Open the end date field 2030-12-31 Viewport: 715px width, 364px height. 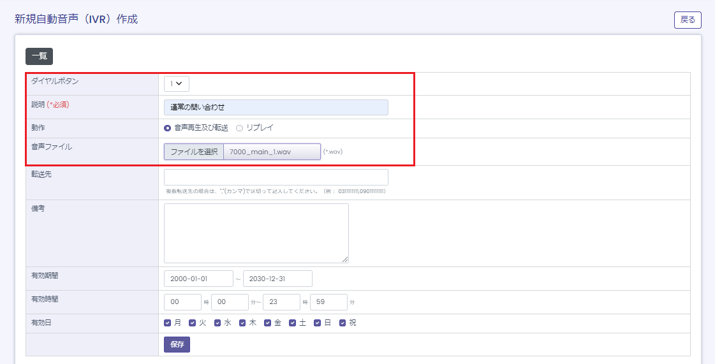coord(277,279)
